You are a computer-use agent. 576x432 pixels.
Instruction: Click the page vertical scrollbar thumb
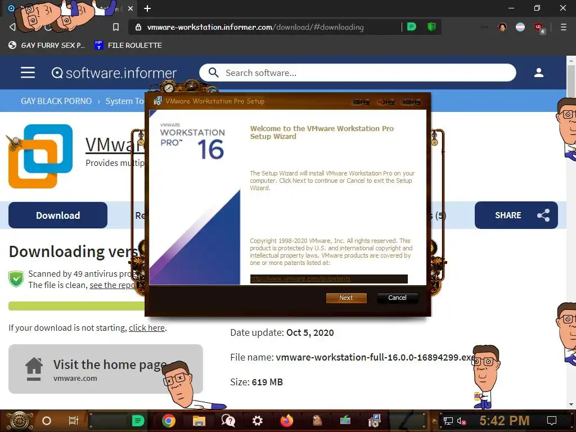coord(571,81)
